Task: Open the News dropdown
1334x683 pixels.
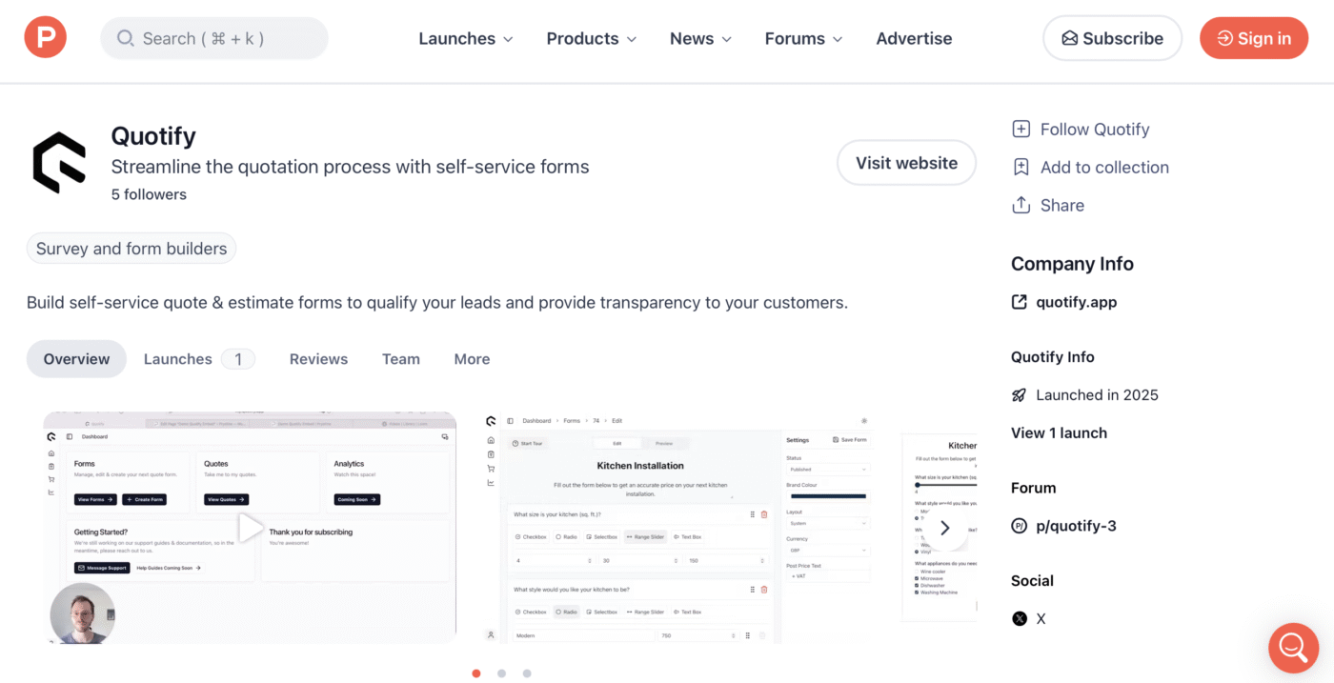Action: click(700, 38)
